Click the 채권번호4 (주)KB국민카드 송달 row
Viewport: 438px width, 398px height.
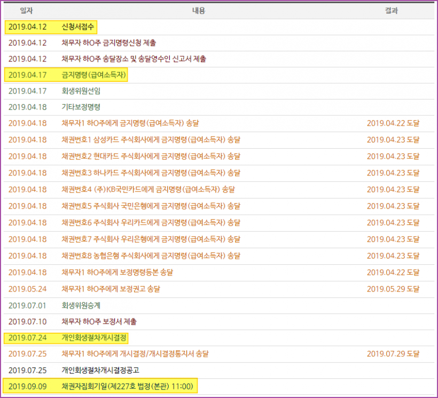pyautogui.click(x=218, y=189)
